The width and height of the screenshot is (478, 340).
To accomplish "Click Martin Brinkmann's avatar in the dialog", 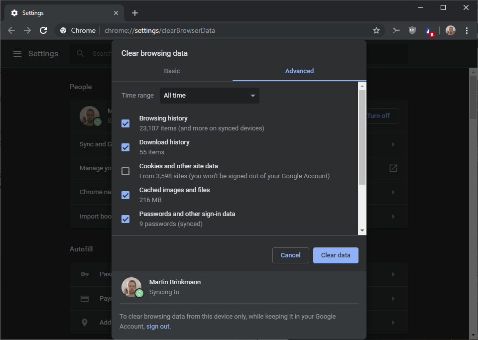I will [x=132, y=287].
